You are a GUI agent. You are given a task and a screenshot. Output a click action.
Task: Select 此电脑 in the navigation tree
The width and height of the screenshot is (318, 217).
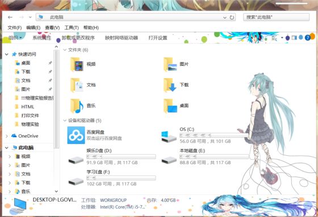click(x=26, y=147)
